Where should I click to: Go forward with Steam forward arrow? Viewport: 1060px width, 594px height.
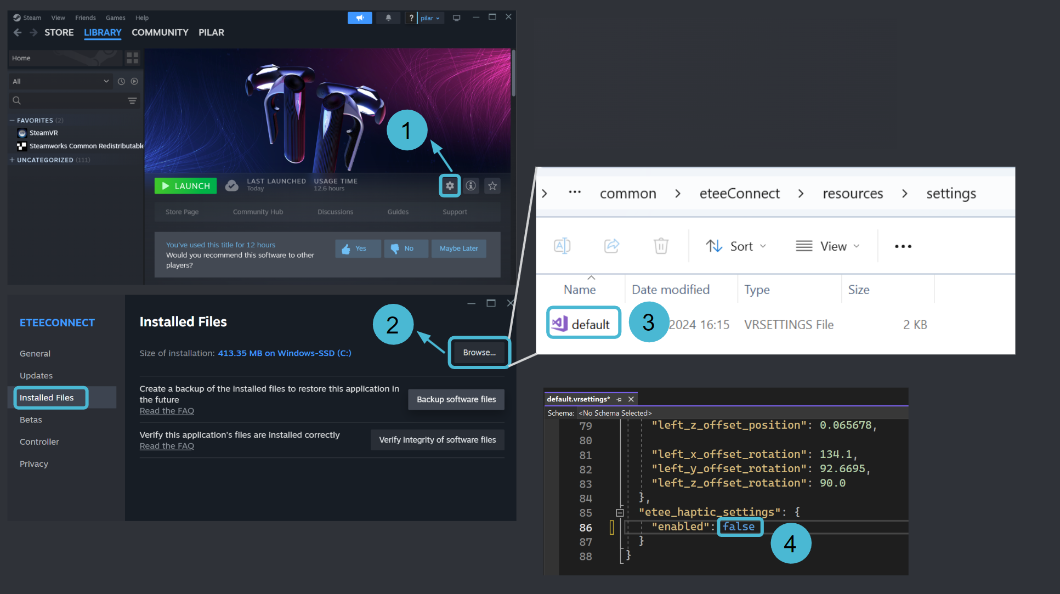[x=33, y=32]
